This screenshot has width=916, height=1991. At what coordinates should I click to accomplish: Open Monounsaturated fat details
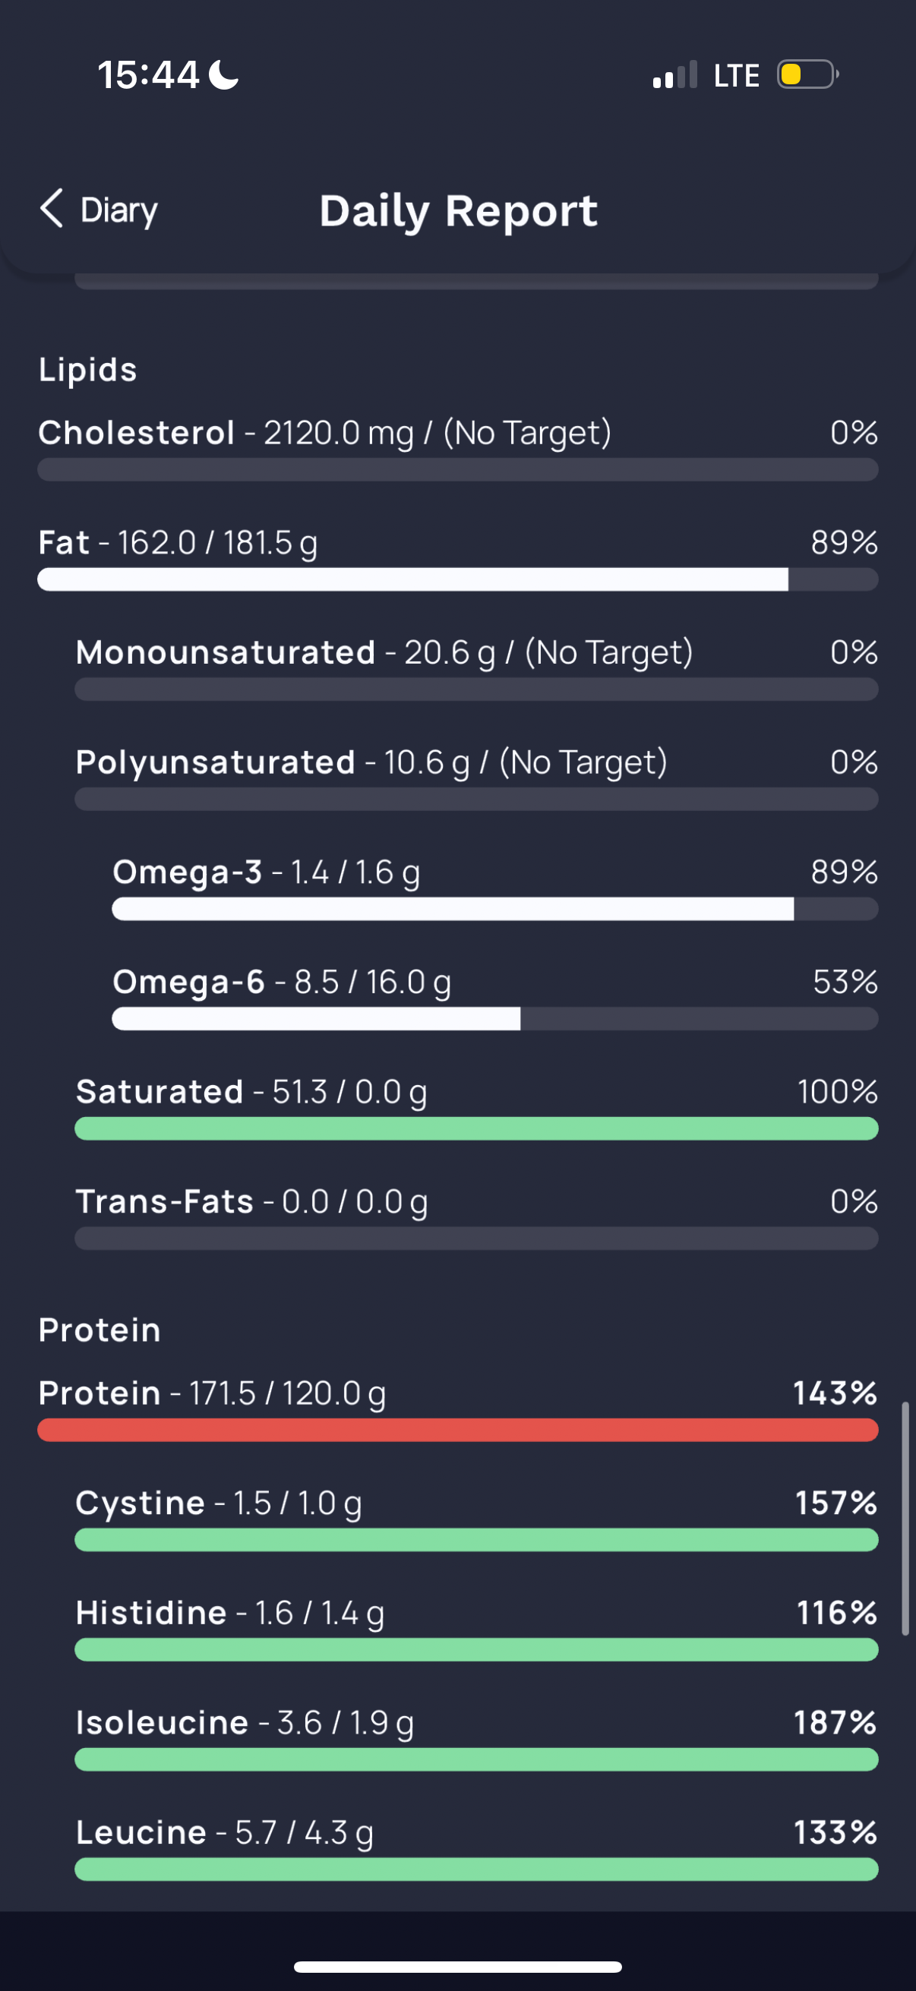tap(476, 667)
